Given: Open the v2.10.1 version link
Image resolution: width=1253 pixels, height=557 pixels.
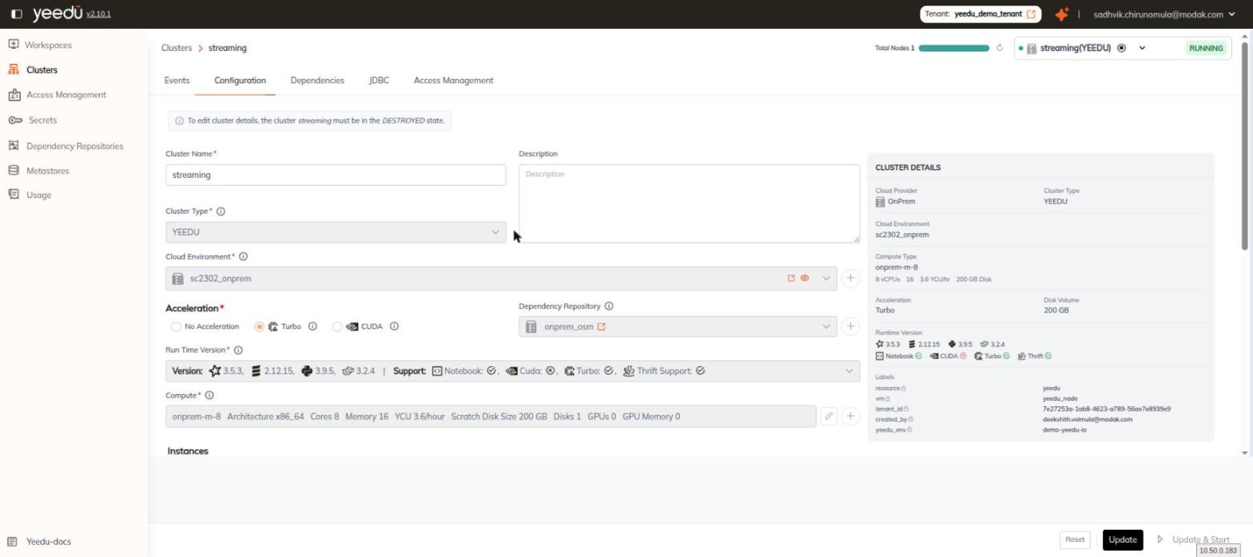Looking at the screenshot, I should (98, 14).
